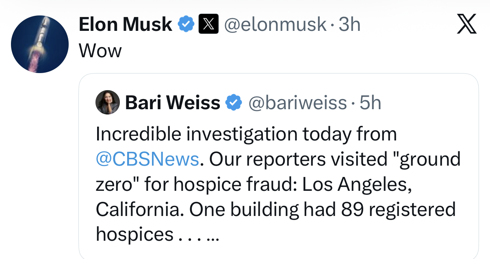Click the @bariweiss handle
Screen dimensions: 490x259
point(297,103)
